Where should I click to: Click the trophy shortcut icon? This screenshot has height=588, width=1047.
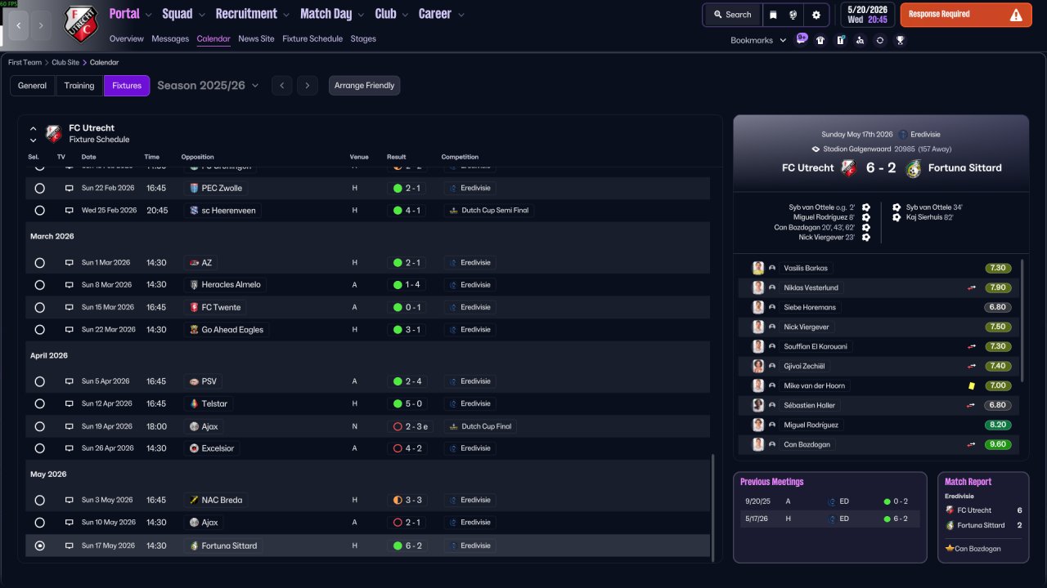(x=900, y=40)
